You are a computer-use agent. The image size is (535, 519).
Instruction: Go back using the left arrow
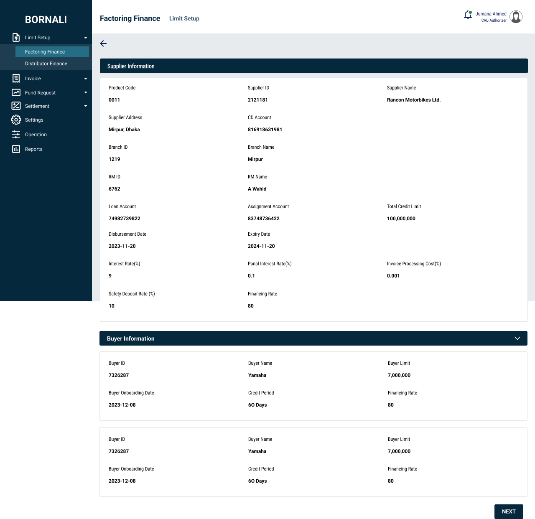(103, 43)
